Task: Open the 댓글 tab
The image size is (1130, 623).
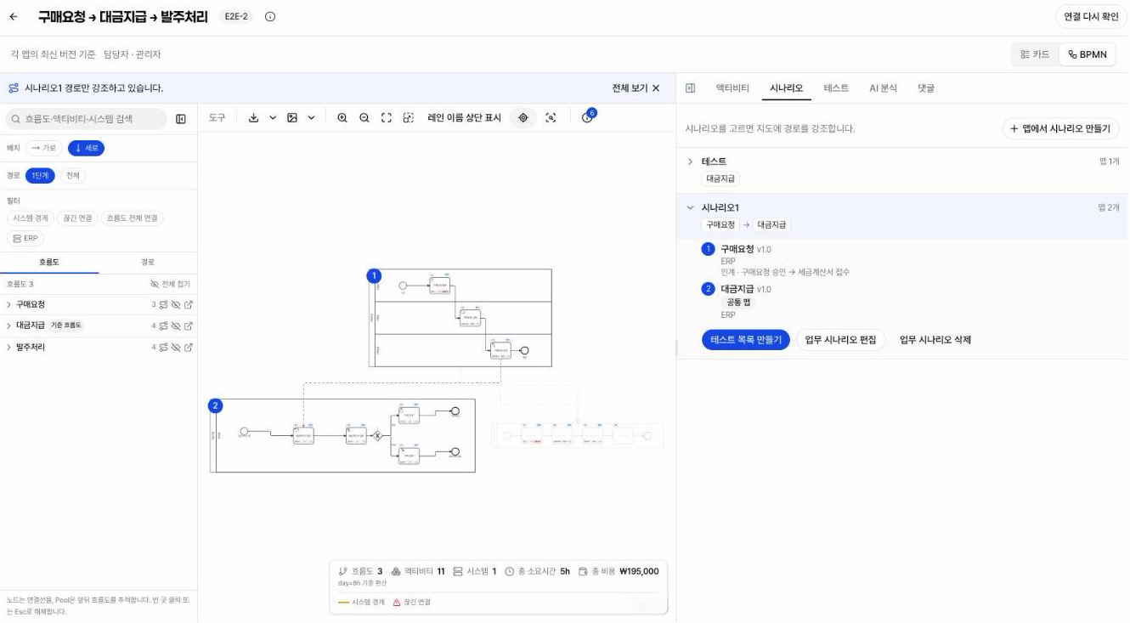Action: (x=926, y=88)
